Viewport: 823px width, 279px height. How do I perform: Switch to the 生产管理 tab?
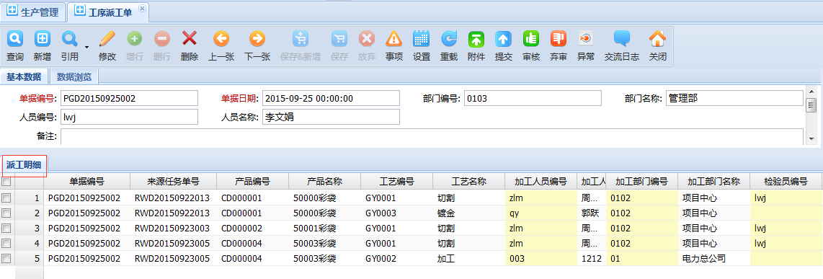coord(33,12)
